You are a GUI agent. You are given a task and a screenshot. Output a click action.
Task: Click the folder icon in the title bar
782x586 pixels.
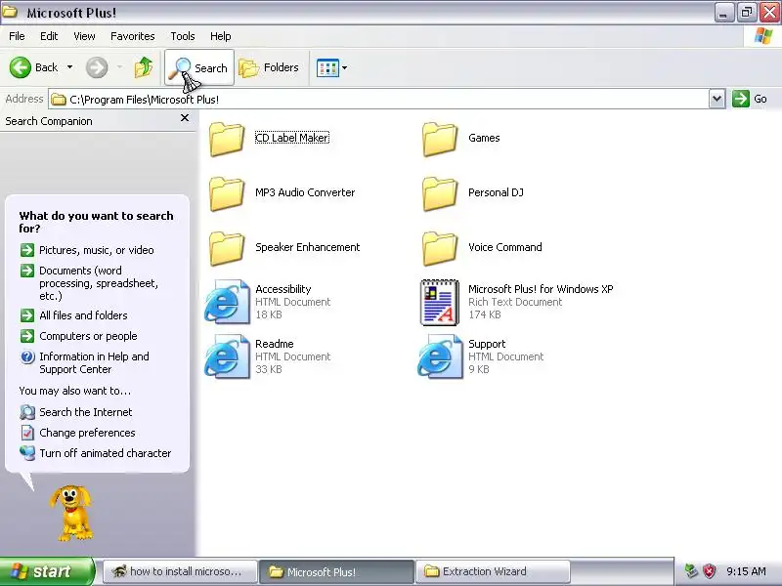[10, 12]
